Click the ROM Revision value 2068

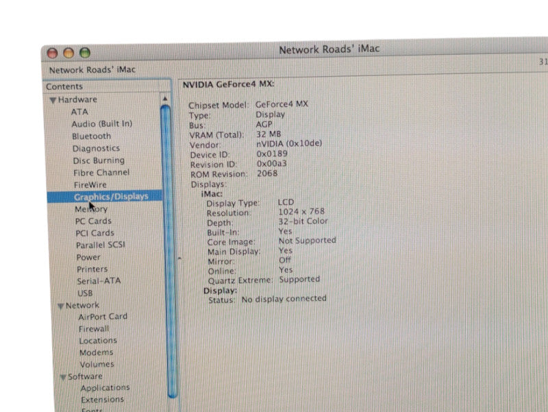tap(267, 173)
